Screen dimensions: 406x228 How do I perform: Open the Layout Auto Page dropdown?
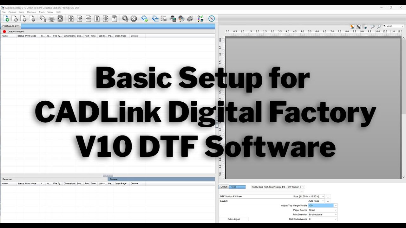point(272,201)
